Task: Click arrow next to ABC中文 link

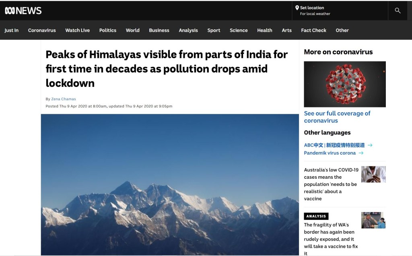Action: [x=370, y=145]
